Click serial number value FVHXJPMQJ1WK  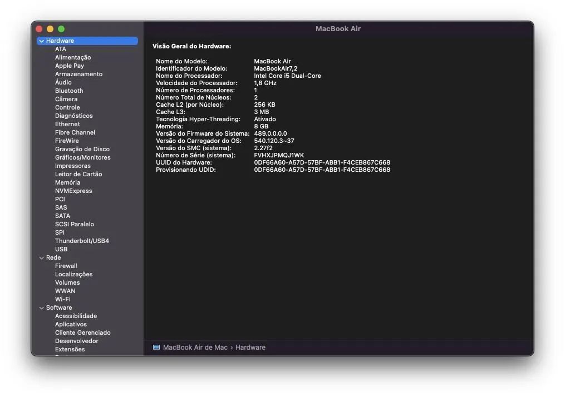coord(279,155)
